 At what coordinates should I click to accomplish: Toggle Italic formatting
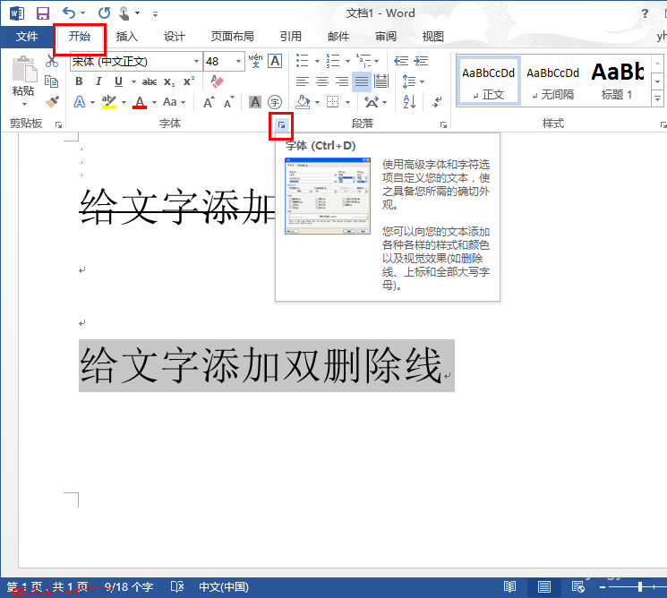[98, 81]
